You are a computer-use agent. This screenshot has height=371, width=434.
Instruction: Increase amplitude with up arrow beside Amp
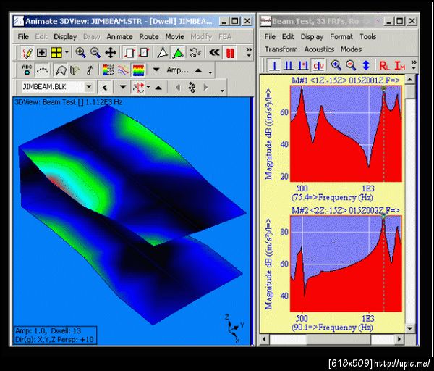coord(198,70)
